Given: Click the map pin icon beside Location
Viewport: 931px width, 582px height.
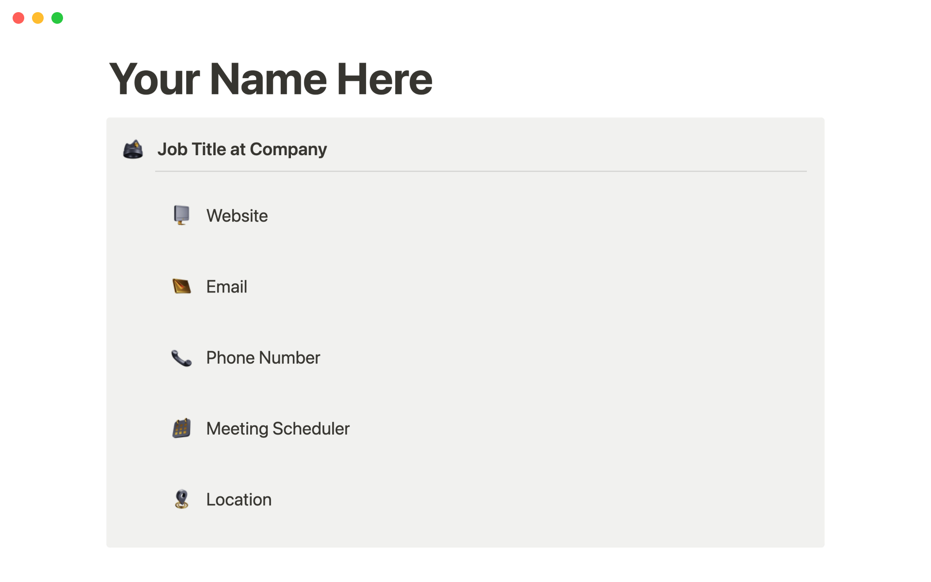Looking at the screenshot, I should click(181, 500).
